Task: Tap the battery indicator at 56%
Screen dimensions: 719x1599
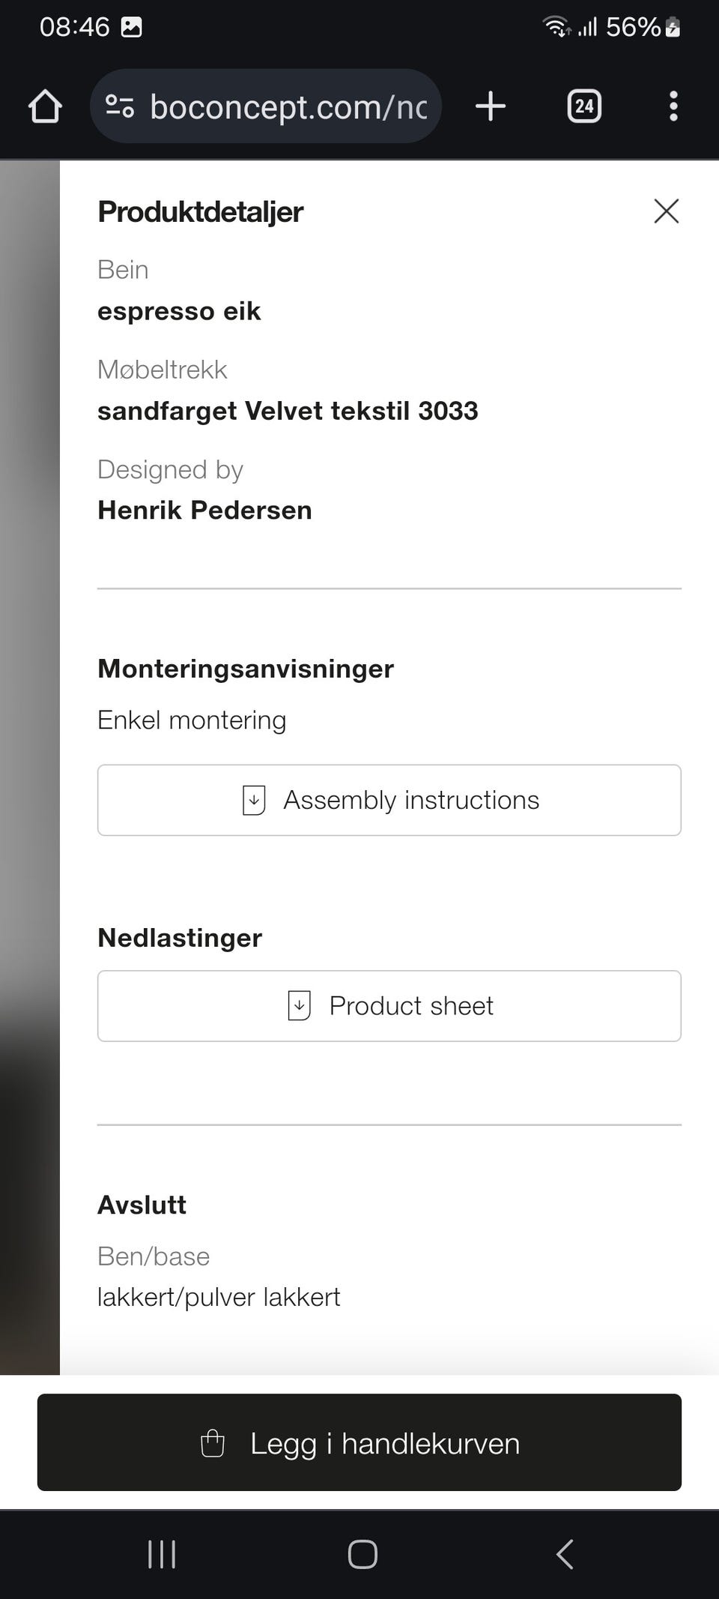Action: click(x=673, y=27)
